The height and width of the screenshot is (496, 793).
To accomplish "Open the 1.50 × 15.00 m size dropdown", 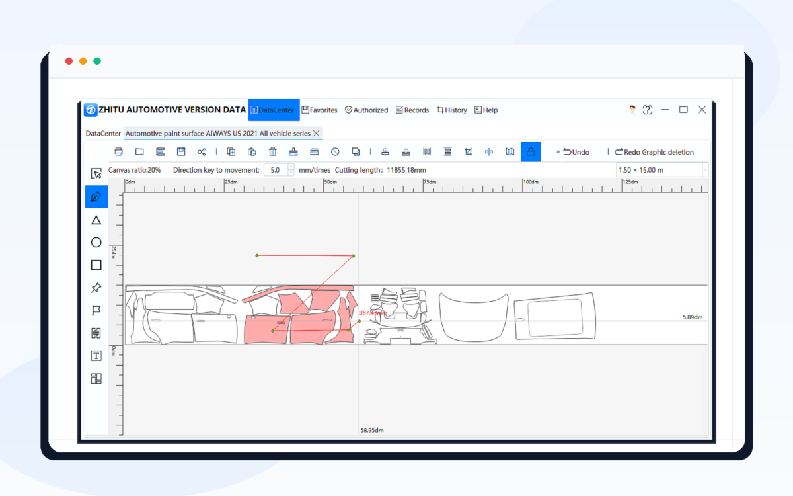I will pyautogui.click(x=662, y=170).
